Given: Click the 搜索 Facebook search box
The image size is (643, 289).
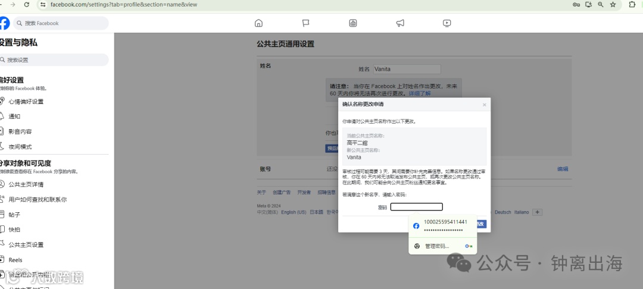Looking at the screenshot, I should click(61, 23).
